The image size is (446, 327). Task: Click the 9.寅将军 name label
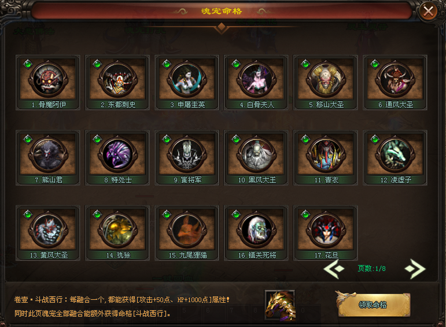coord(188,180)
